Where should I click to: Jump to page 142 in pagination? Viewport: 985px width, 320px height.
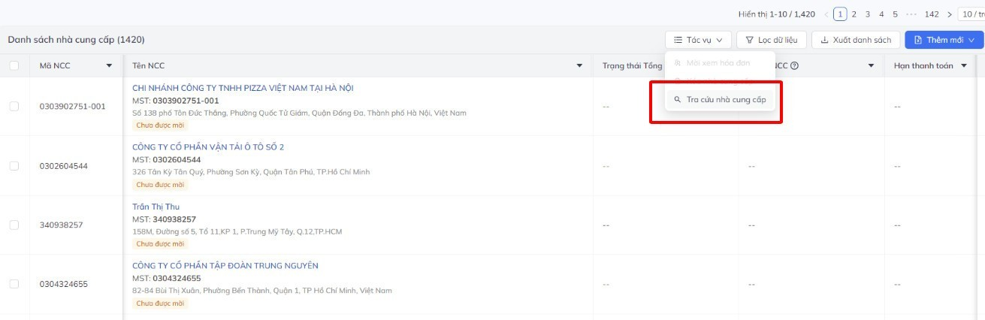(x=932, y=14)
